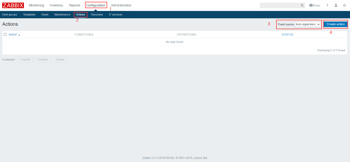
Task: Open the Zabbix SIA footer link
Action: (200, 158)
